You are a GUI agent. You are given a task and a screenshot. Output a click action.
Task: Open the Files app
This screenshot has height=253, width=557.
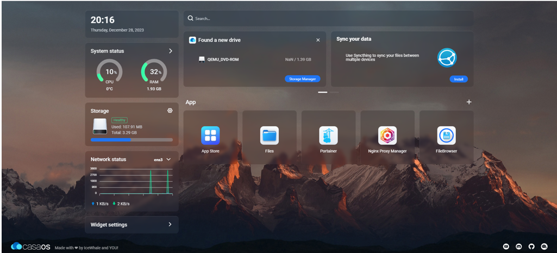click(x=270, y=136)
